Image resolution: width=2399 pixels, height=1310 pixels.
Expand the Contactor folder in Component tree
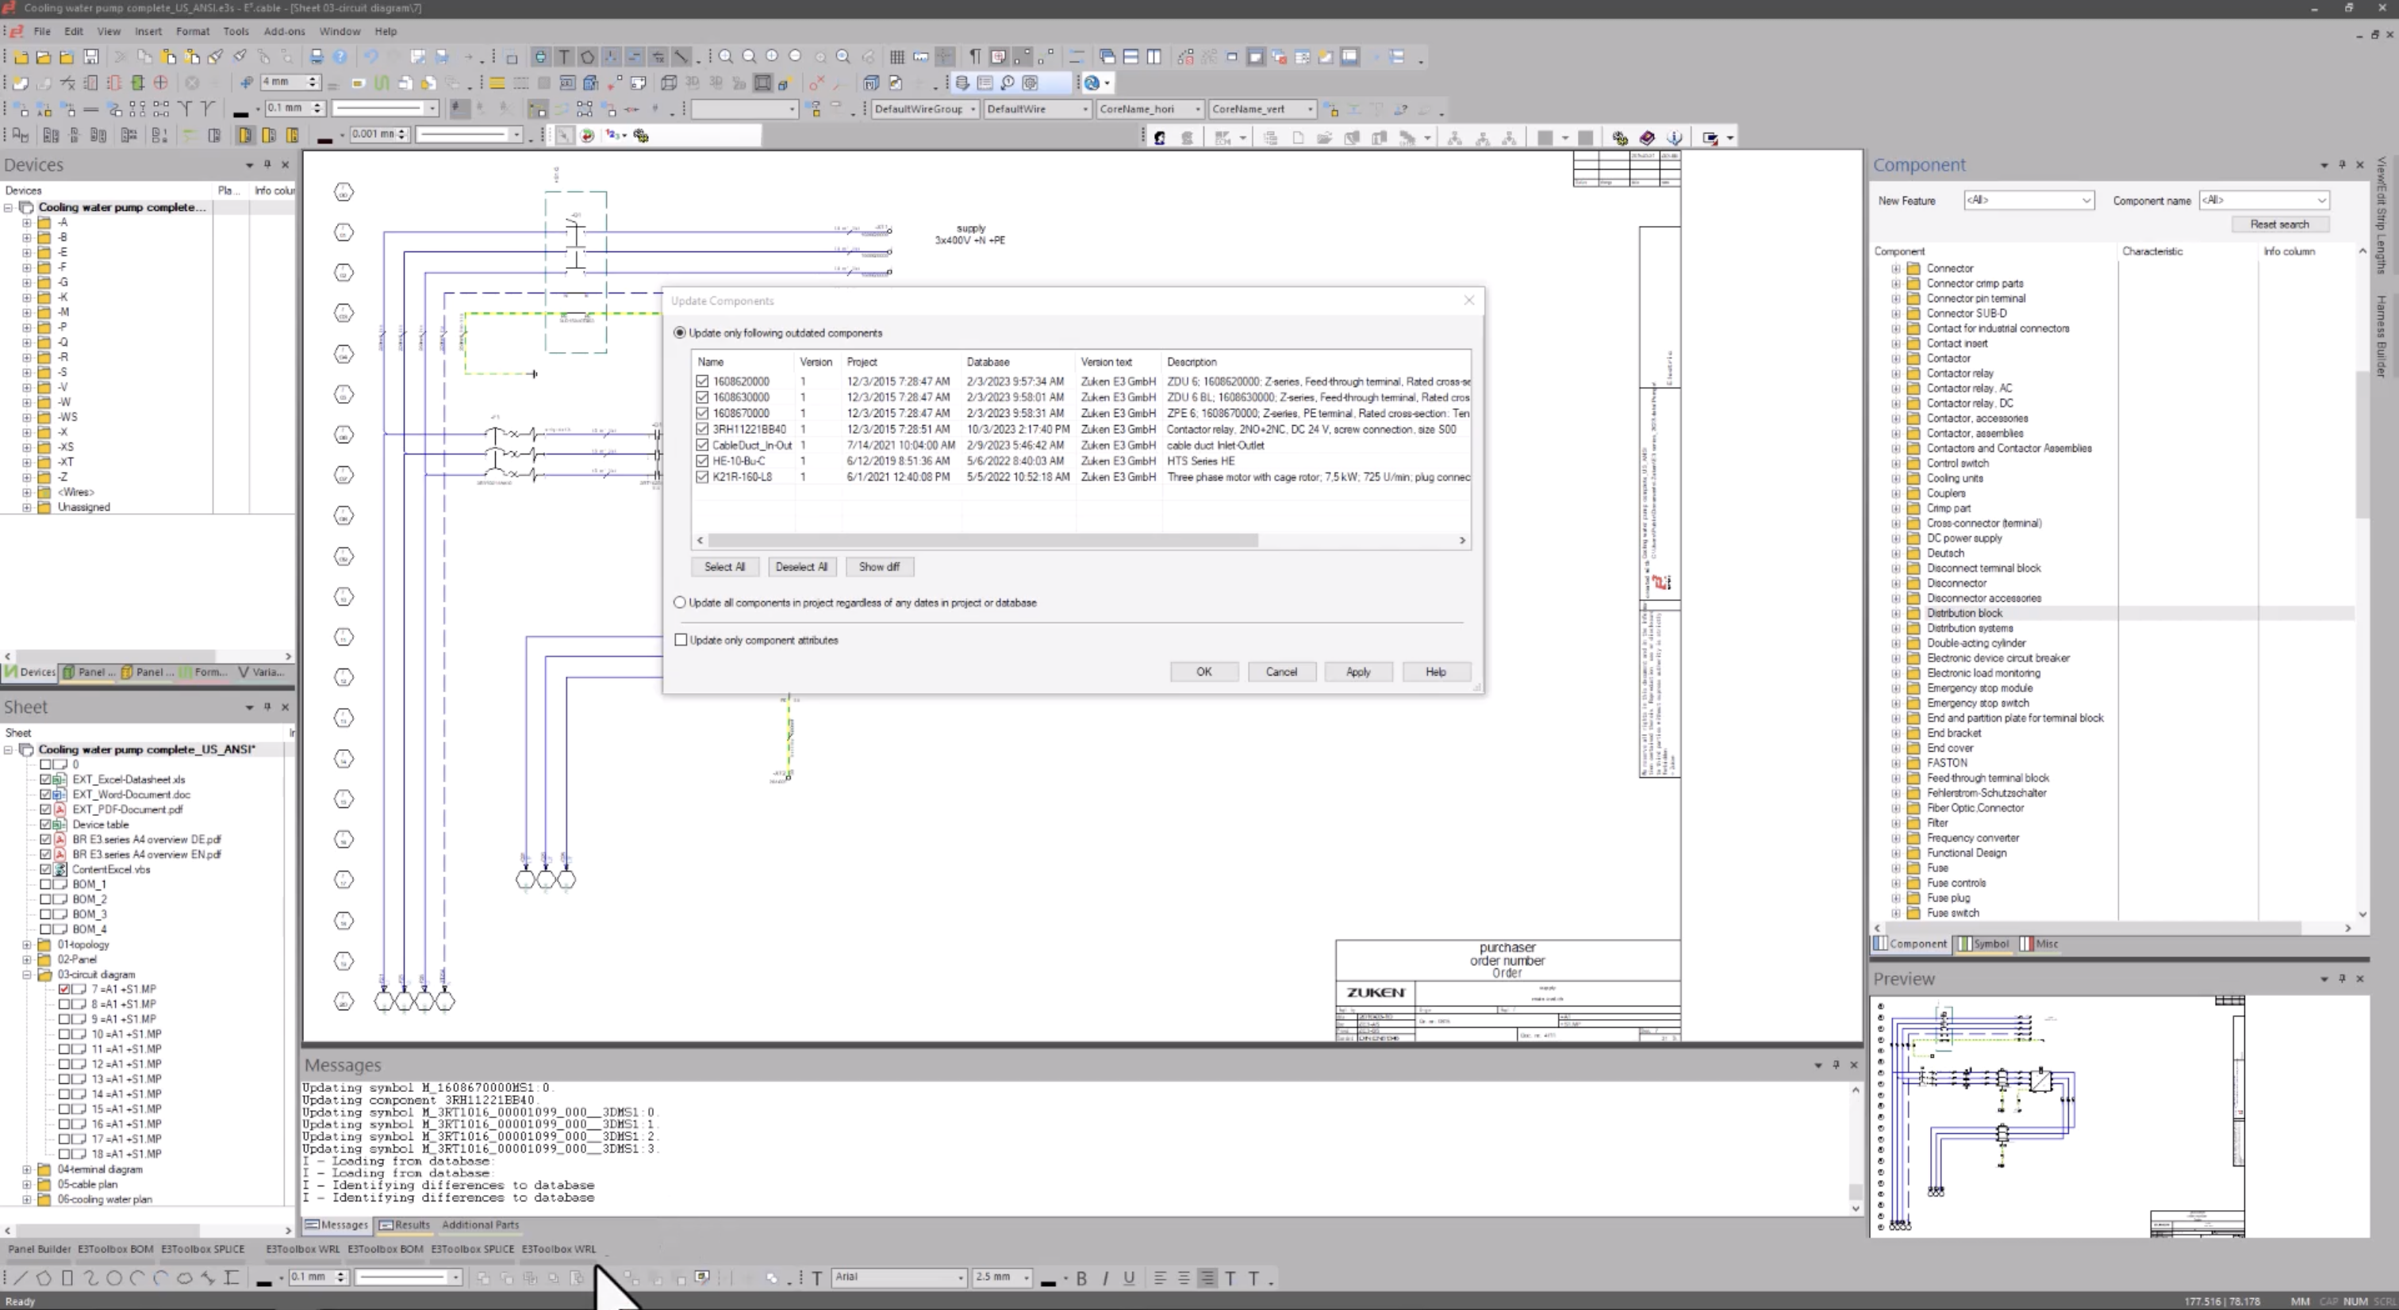(x=1896, y=358)
